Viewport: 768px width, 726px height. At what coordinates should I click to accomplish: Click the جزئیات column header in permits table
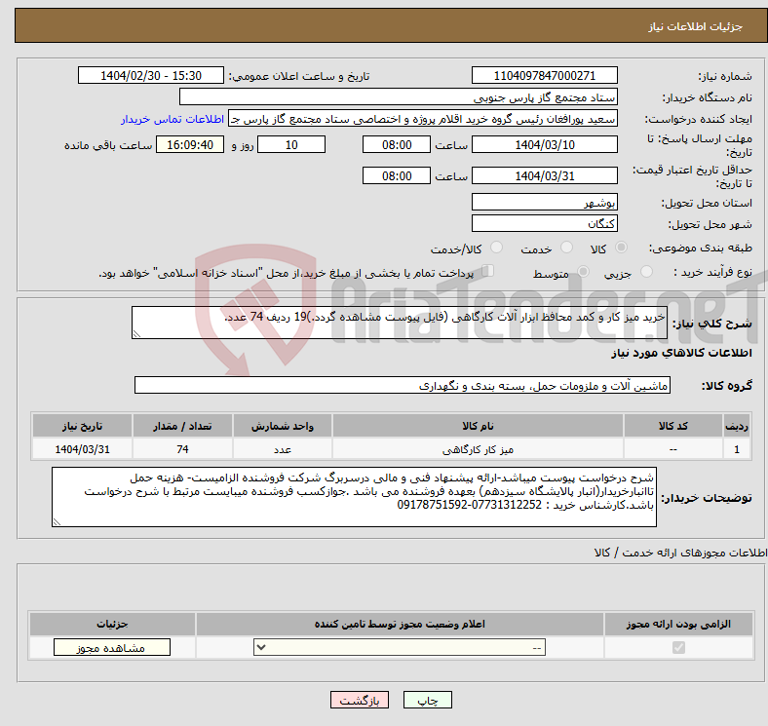pyautogui.click(x=112, y=624)
